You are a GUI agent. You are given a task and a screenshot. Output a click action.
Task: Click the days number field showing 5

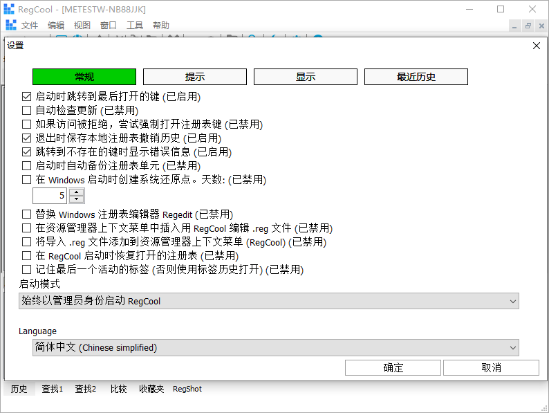(x=50, y=196)
